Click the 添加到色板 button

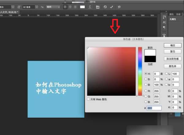173,59
